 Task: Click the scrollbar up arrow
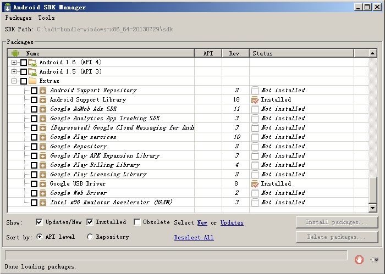tap(373, 53)
